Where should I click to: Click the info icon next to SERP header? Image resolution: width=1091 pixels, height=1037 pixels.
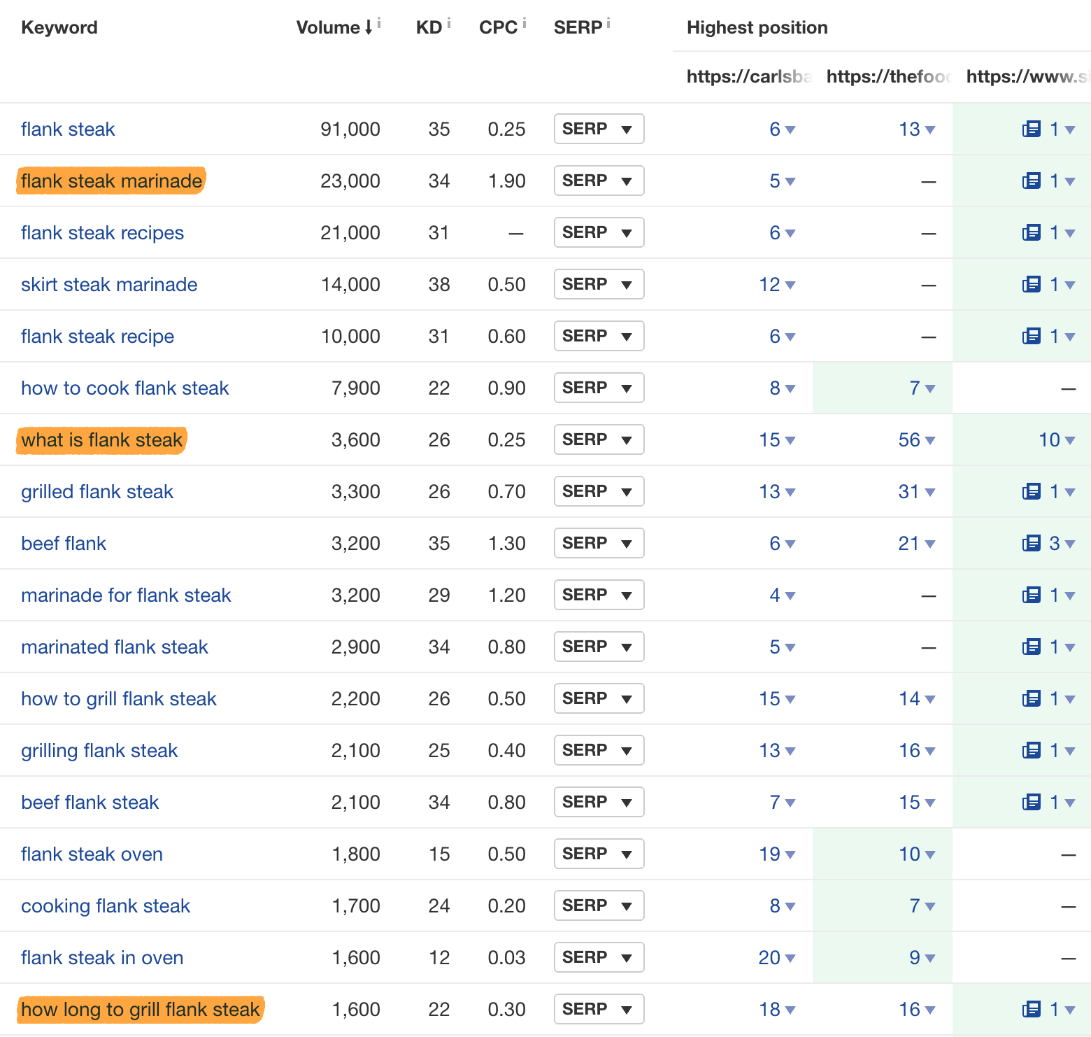[608, 23]
